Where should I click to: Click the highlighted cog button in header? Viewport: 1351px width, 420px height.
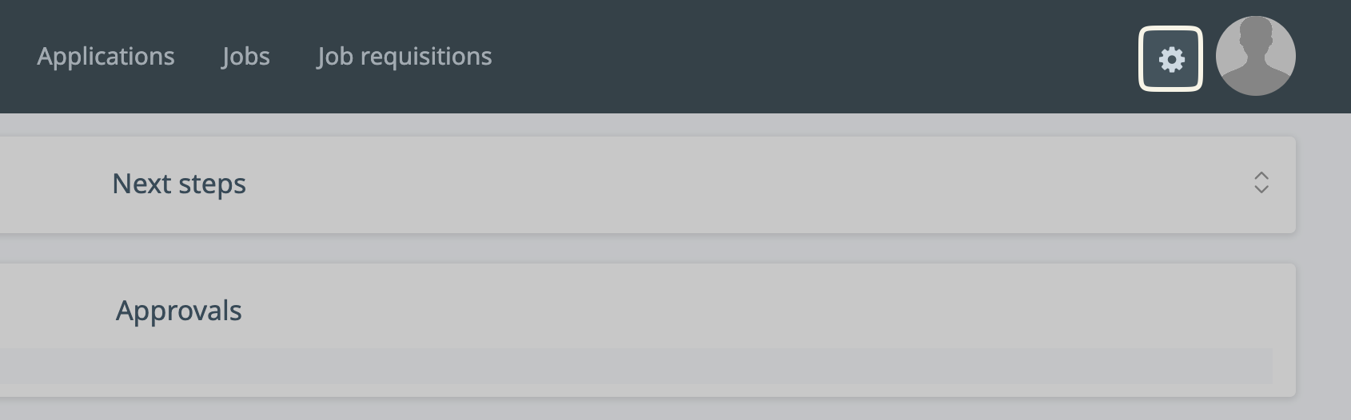click(1170, 59)
